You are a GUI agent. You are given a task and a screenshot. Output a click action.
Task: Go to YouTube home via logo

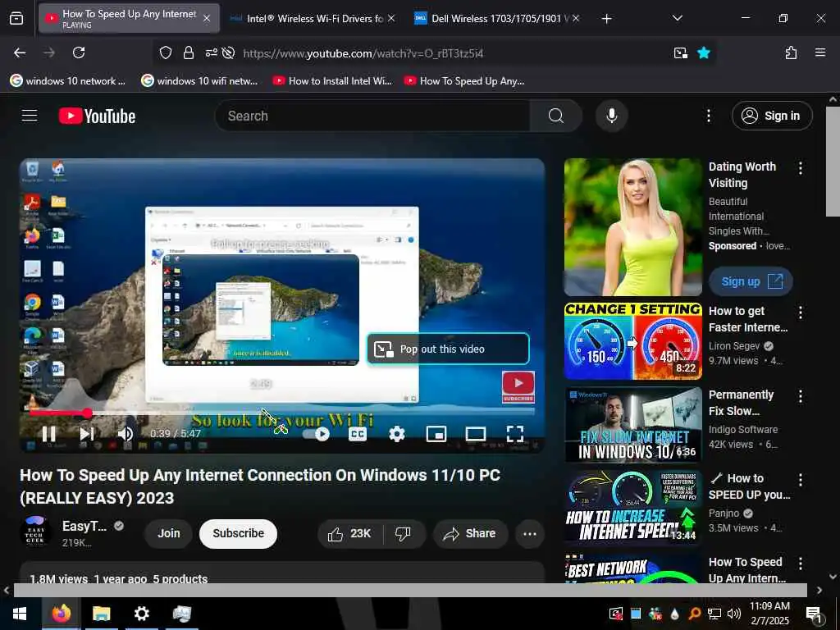click(97, 116)
